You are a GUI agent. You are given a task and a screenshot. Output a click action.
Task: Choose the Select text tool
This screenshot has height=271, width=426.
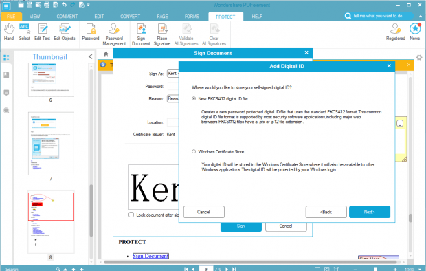tap(25, 32)
